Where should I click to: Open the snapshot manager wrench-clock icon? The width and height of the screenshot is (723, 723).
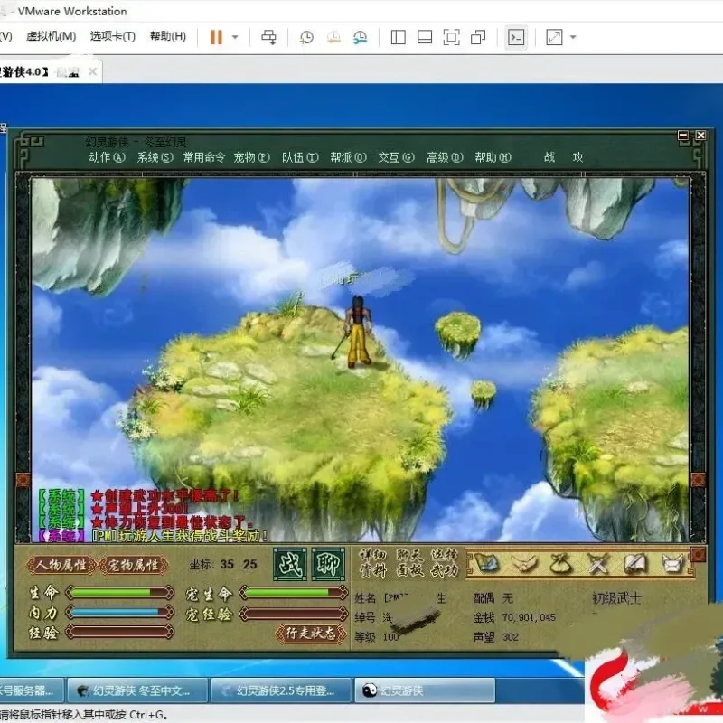coord(361,37)
